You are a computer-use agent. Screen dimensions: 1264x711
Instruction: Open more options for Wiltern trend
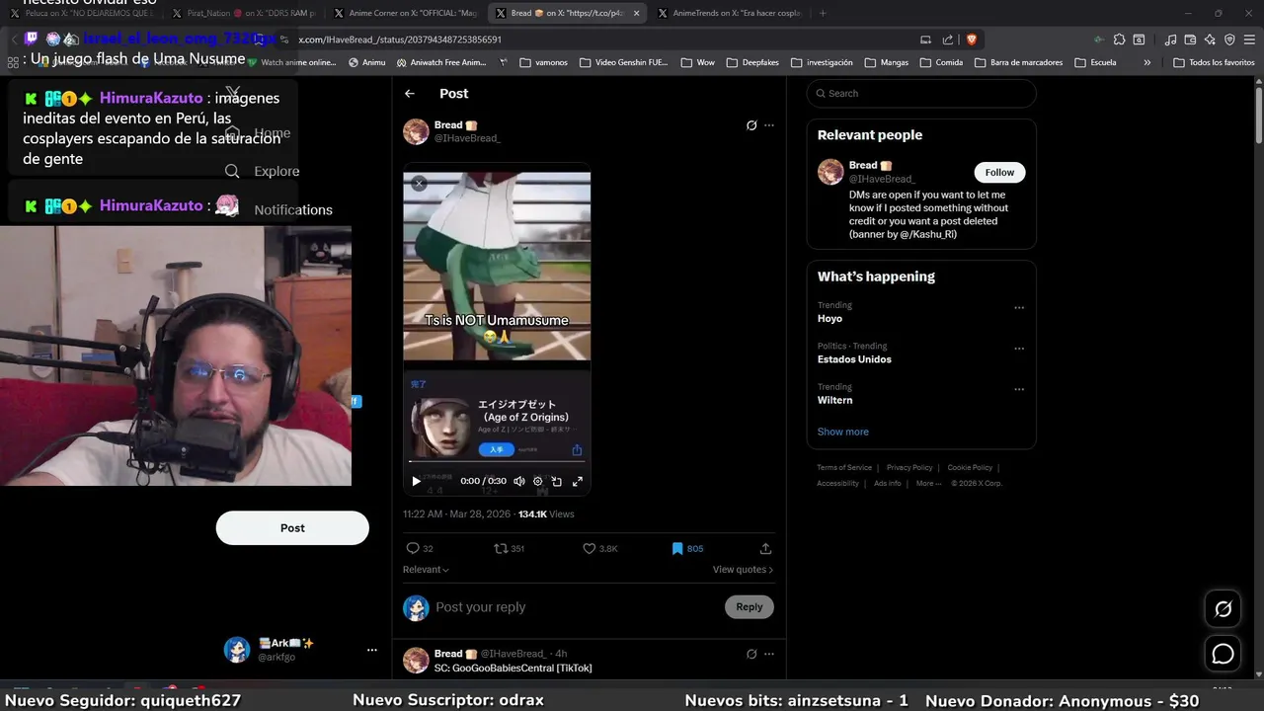tap(1019, 390)
